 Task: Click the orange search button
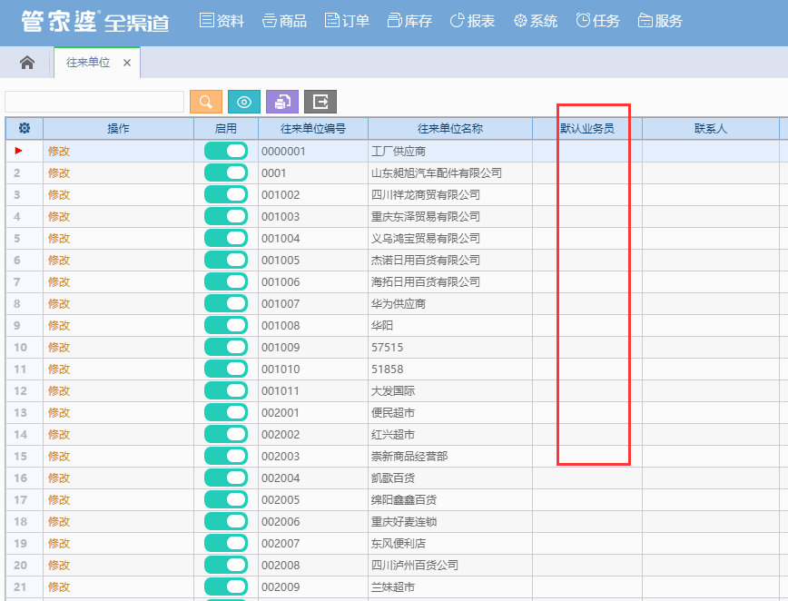point(206,102)
